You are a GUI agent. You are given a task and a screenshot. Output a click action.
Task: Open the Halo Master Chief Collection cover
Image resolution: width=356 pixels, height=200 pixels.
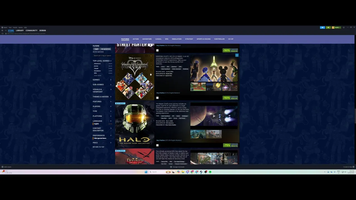135,124
